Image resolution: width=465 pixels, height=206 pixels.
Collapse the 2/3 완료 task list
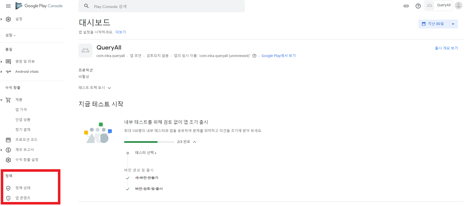click(x=195, y=142)
